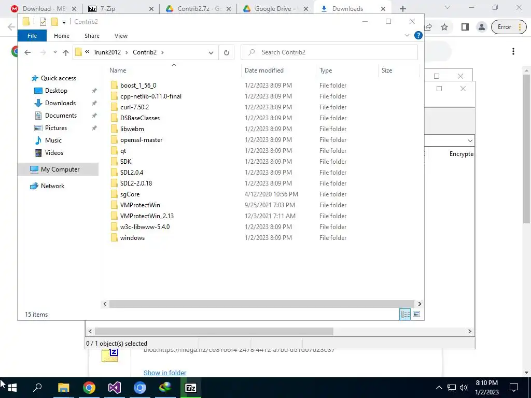The height and width of the screenshot is (398, 531).
Task: Select Network in navigation pane
Action: coord(52,186)
